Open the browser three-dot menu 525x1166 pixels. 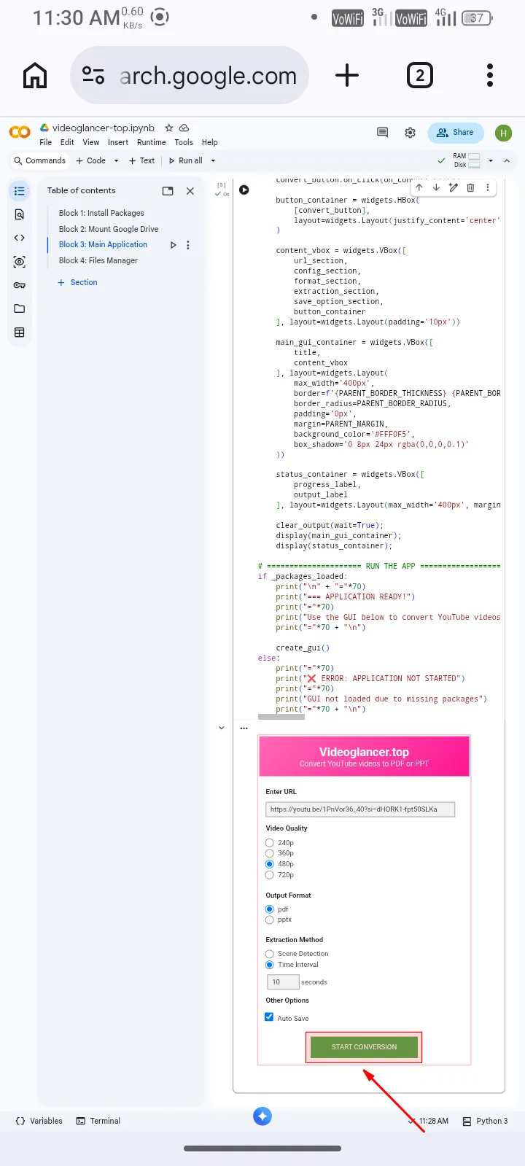pyautogui.click(x=490, y=75)
